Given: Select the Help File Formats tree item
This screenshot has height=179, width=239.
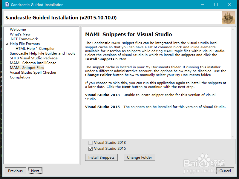Looking at the screenshot, I should [x=25, y=44].
